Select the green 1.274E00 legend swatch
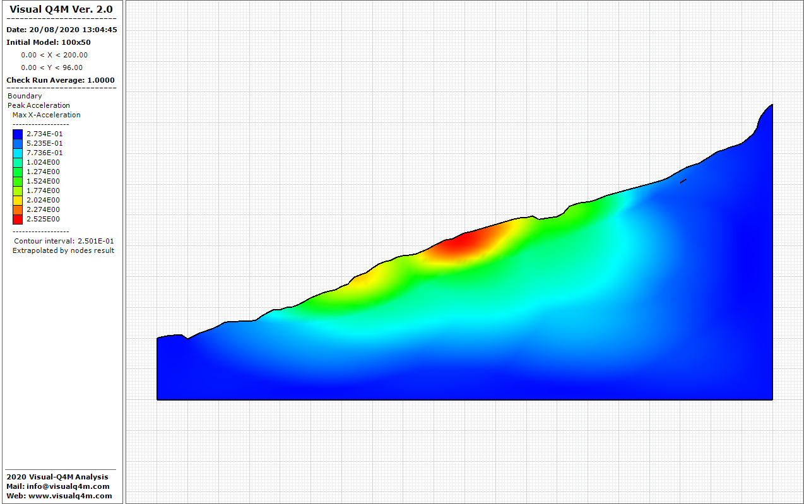 tap(18, 172)
